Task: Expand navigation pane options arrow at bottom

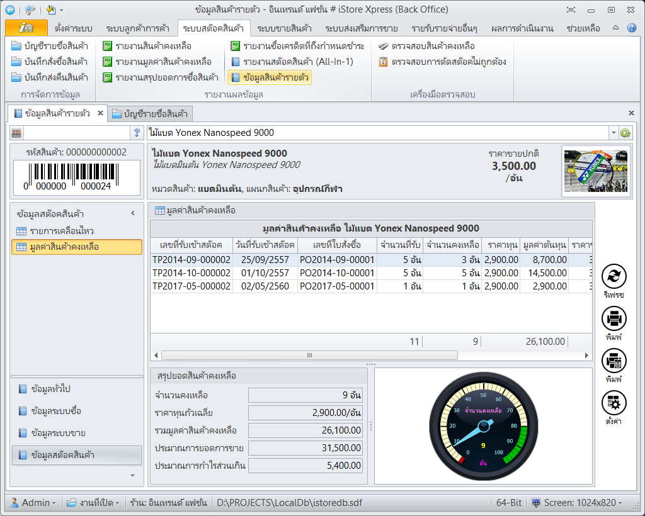Action: 132,476
